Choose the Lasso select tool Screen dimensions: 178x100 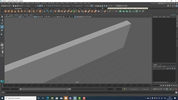pos(2,20)
